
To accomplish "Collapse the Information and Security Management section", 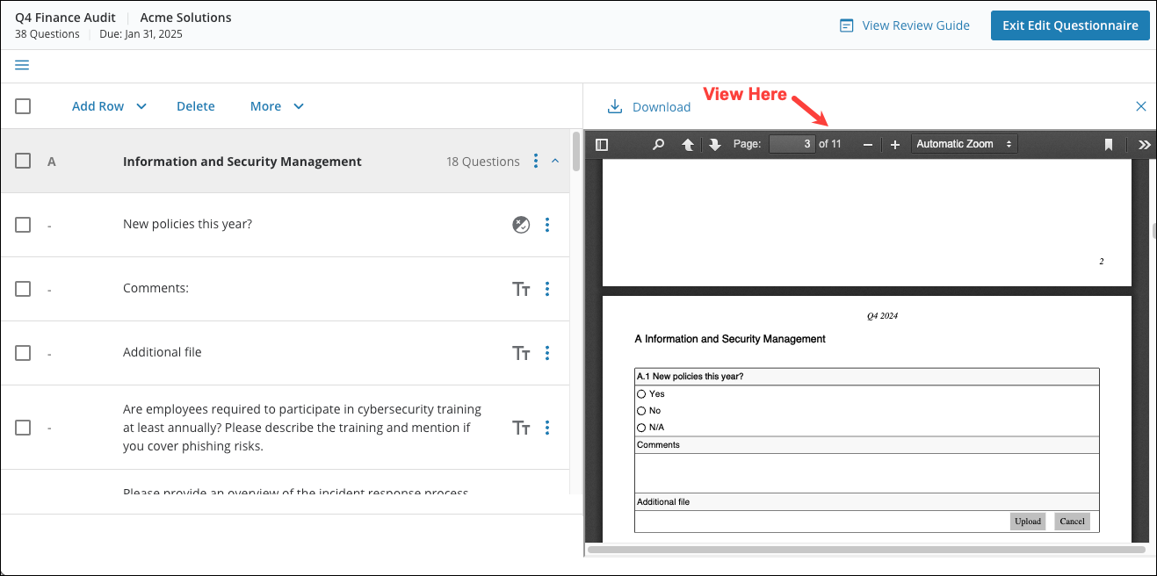I will [555, 161].
